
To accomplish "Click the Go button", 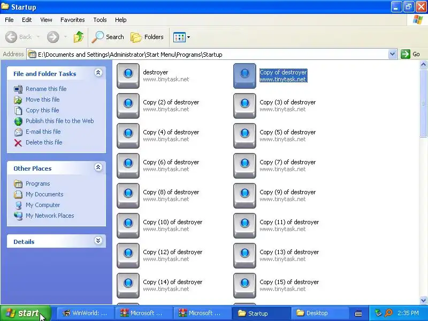I will pyautogui.click(x=410, y=54).
